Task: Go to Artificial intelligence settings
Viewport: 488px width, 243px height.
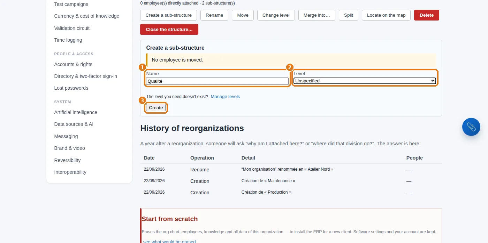Action: pos(76,112)
